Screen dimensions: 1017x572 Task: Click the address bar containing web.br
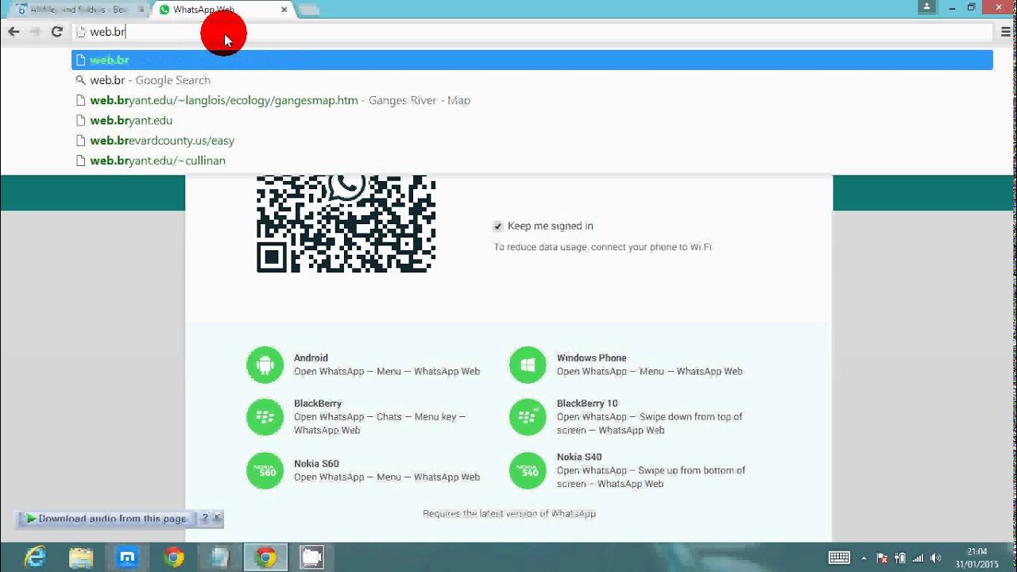(532, 32)
